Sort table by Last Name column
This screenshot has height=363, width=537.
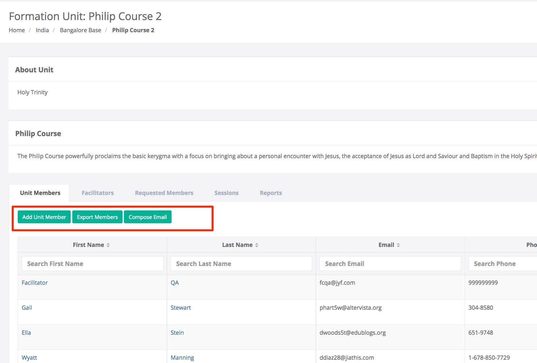[x=240, y=245]
